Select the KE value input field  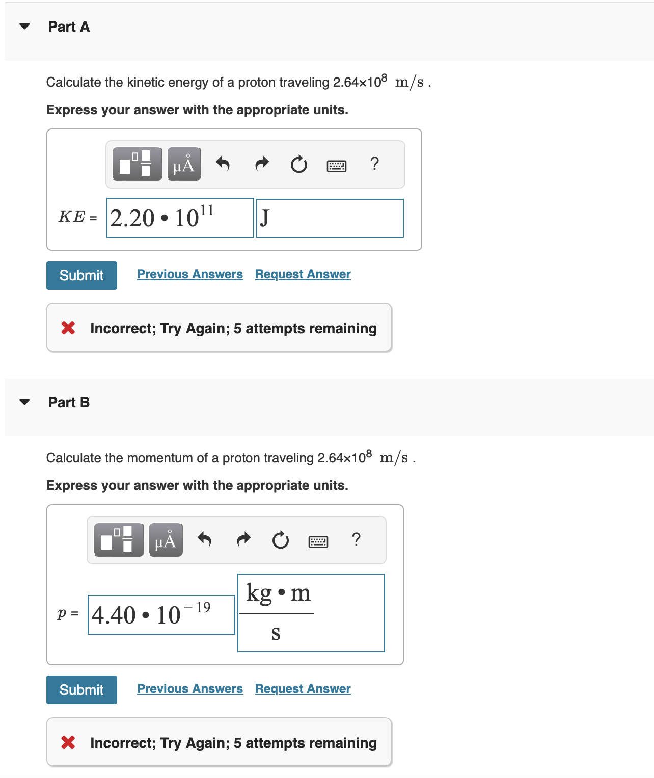(x=179, y=218)
